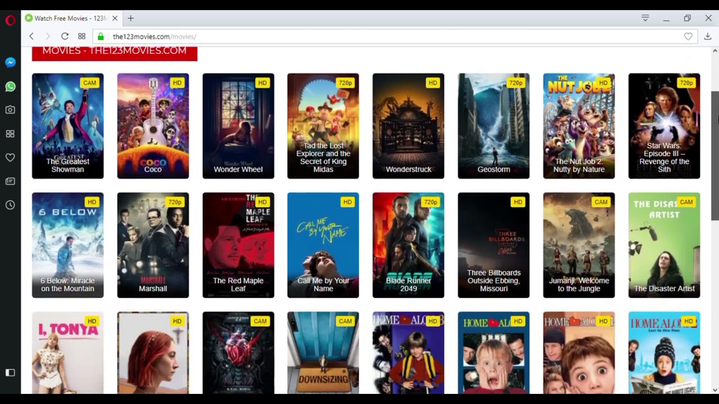This screenshot has width=719, height=404.
Task: Open Opera menu logo
Action: [x=10, y=21]
